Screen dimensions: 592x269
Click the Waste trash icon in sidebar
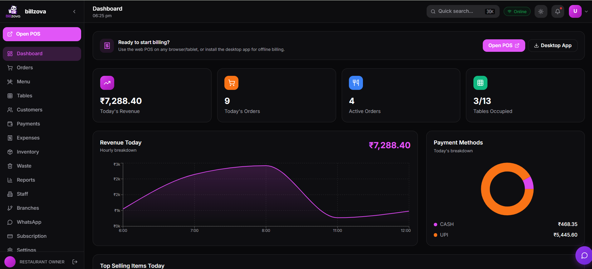(x=10, y=166)
